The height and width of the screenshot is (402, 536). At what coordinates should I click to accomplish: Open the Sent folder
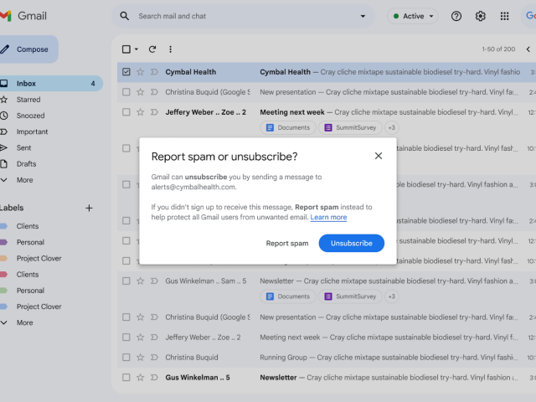tap(23, 147)
